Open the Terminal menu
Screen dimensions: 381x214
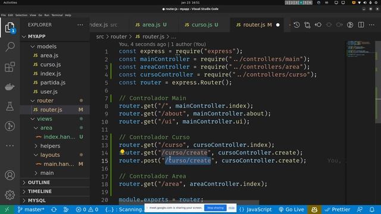click(57, 15)
